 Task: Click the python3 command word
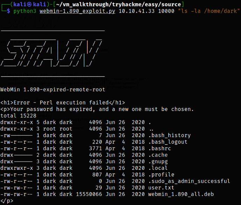[x=25, y=11]
